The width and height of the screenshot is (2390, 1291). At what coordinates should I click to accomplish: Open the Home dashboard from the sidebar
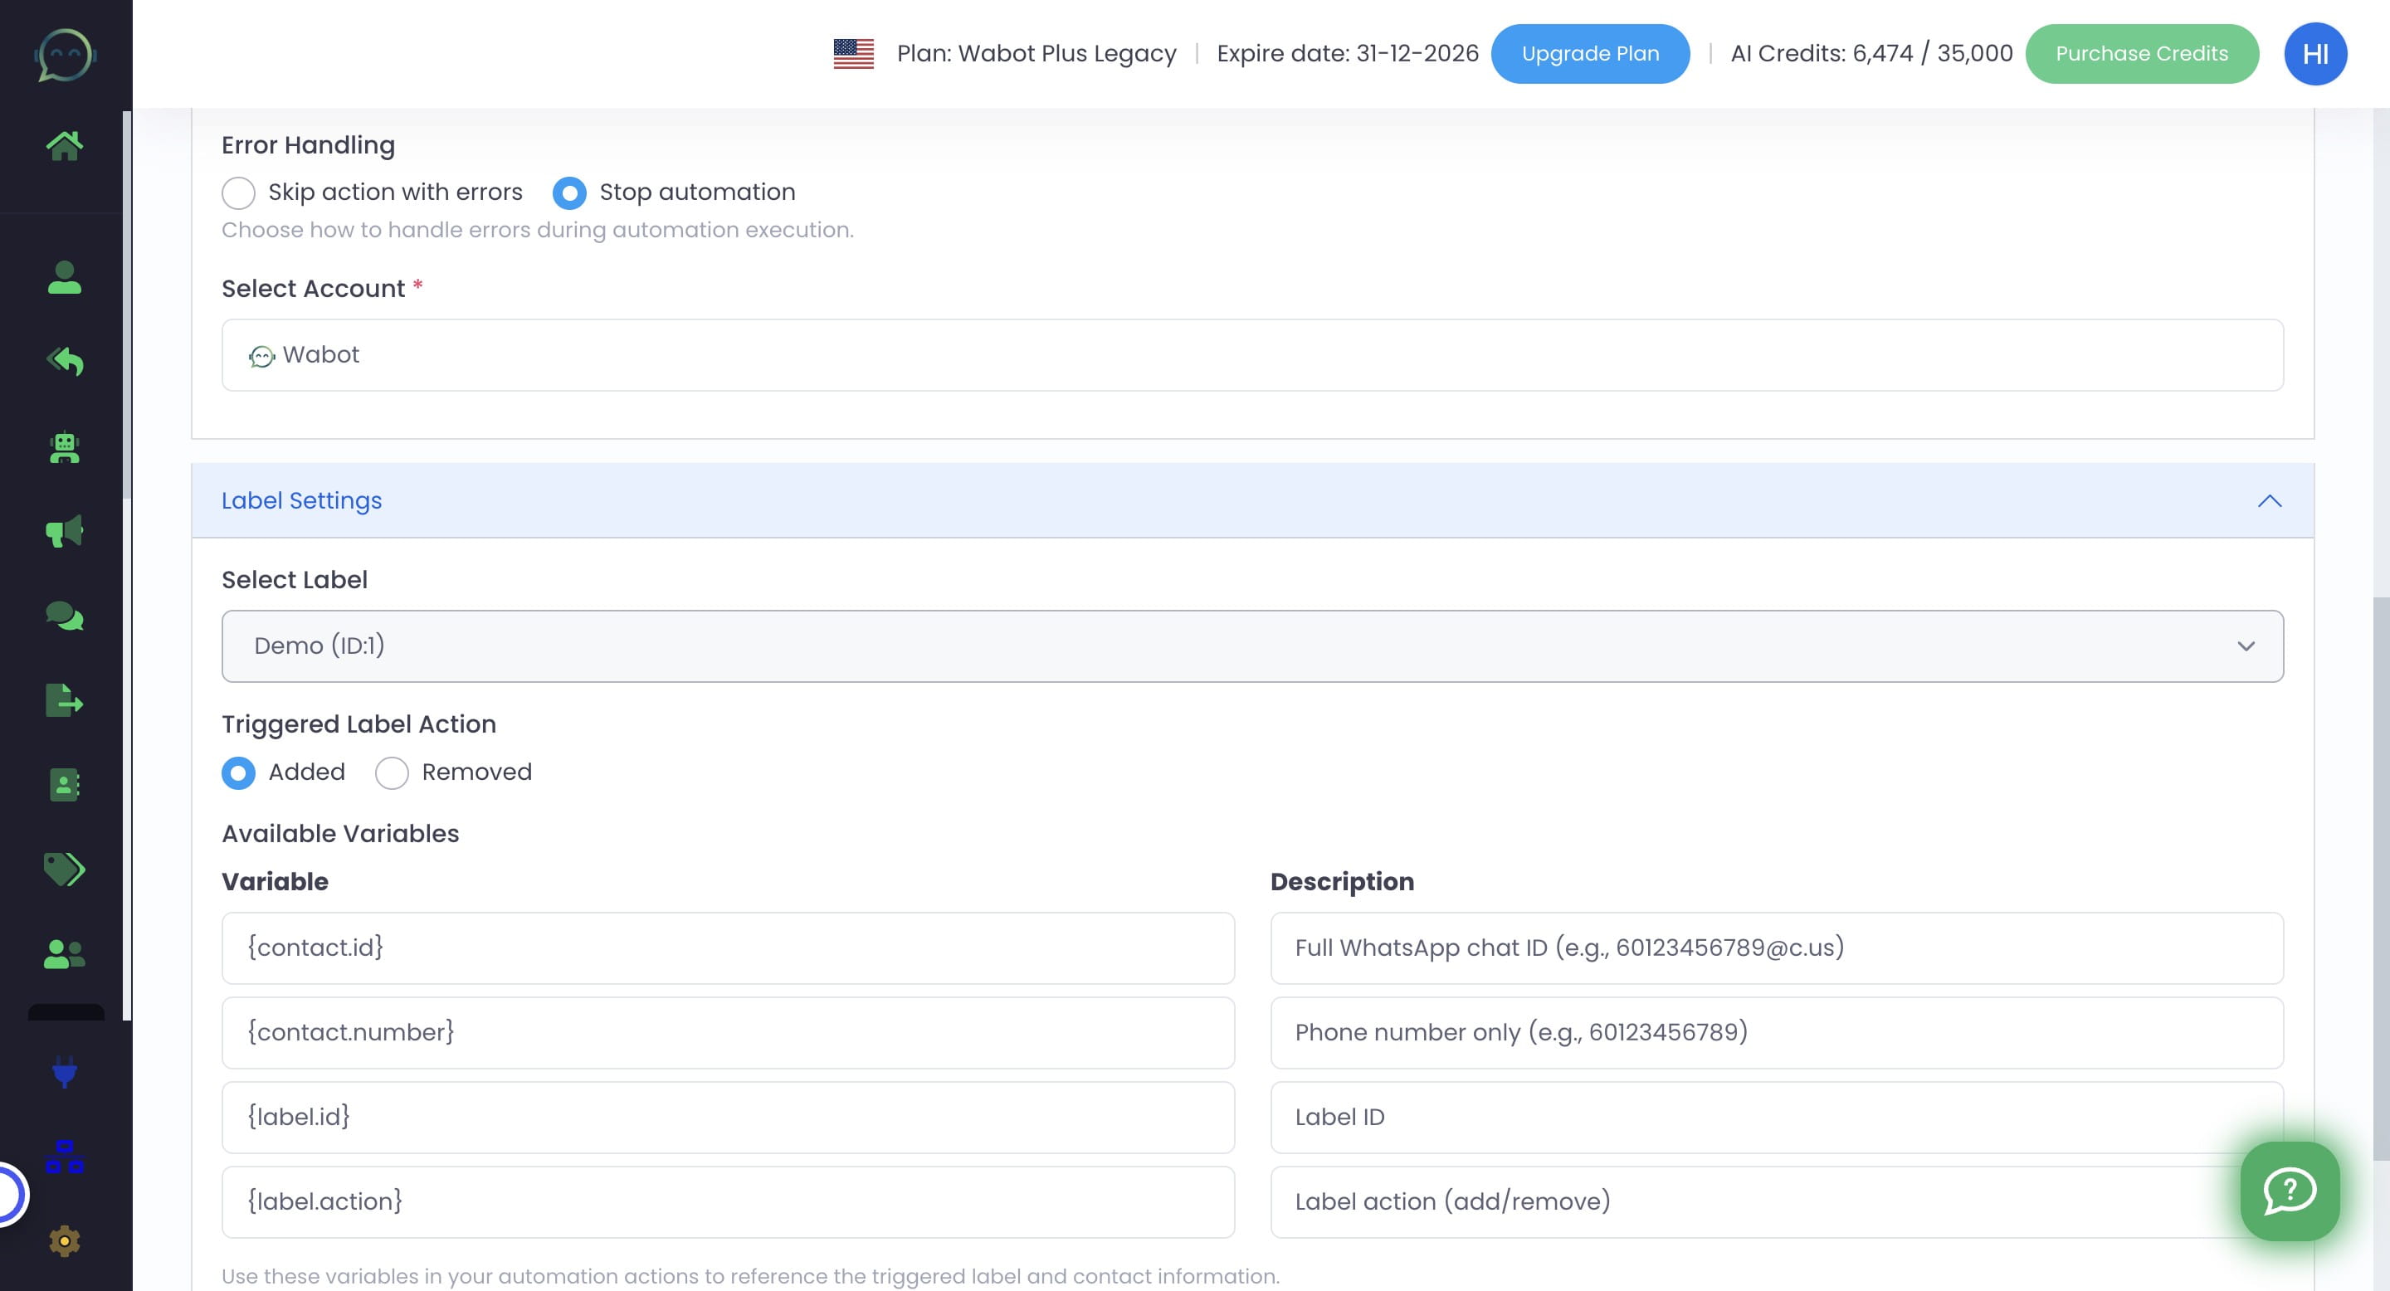coord(63,144)
